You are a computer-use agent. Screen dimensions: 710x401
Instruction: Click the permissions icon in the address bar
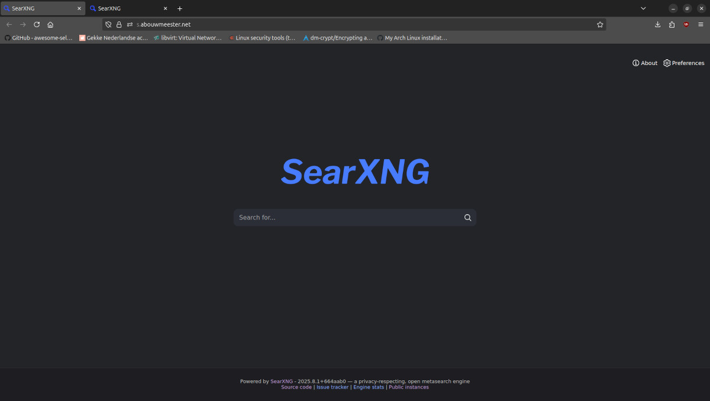[129, 24]
